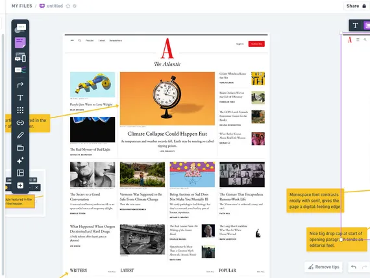This screenshot has height=278, width=370.
Task: Select the Text tool in left toolbar
Action: [x=20, y=97]
